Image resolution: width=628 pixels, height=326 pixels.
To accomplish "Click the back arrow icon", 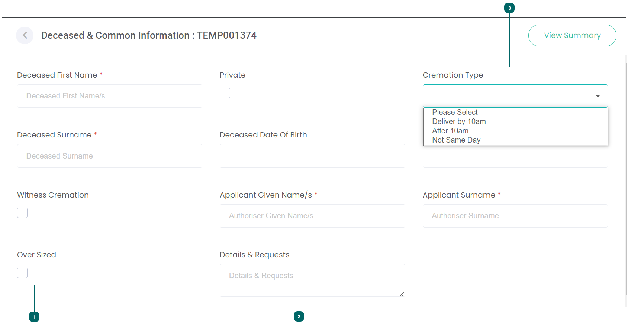I will point(25,35).
